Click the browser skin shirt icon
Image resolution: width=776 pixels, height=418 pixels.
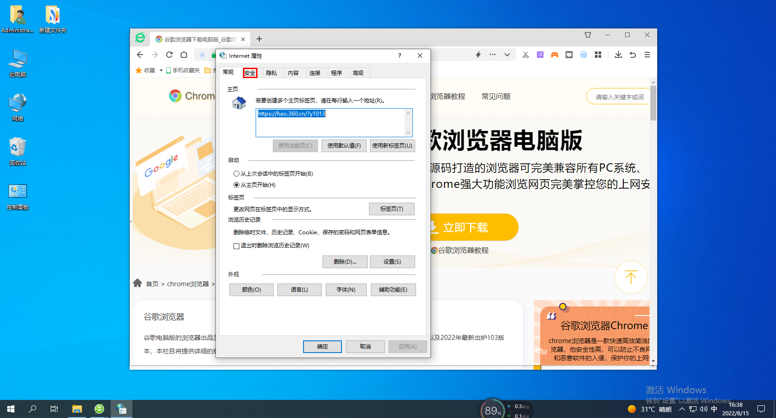pyautogui.click(x=588, y=35)
